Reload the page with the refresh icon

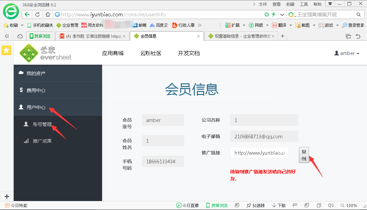(x=37, y=14)
